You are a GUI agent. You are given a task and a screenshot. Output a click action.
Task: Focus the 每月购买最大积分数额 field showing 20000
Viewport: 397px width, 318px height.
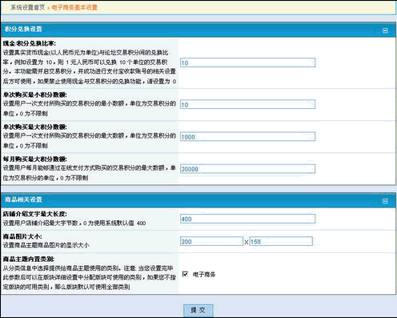(x=247, y=169)
